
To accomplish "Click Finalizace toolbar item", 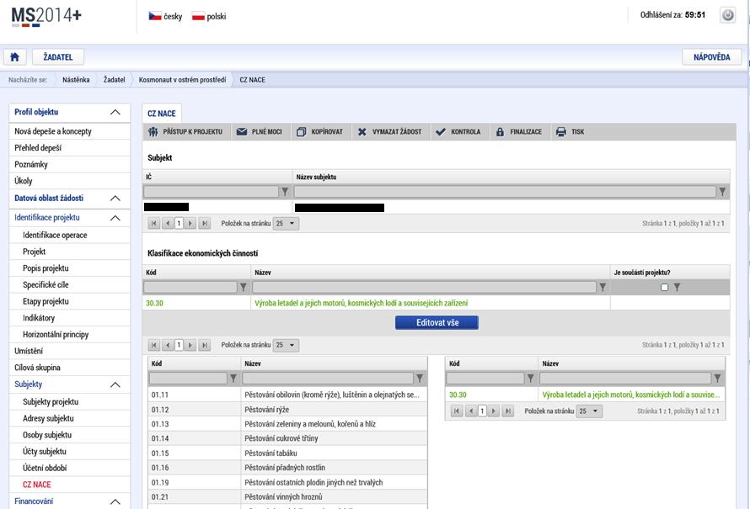I will tap(518, 132).
